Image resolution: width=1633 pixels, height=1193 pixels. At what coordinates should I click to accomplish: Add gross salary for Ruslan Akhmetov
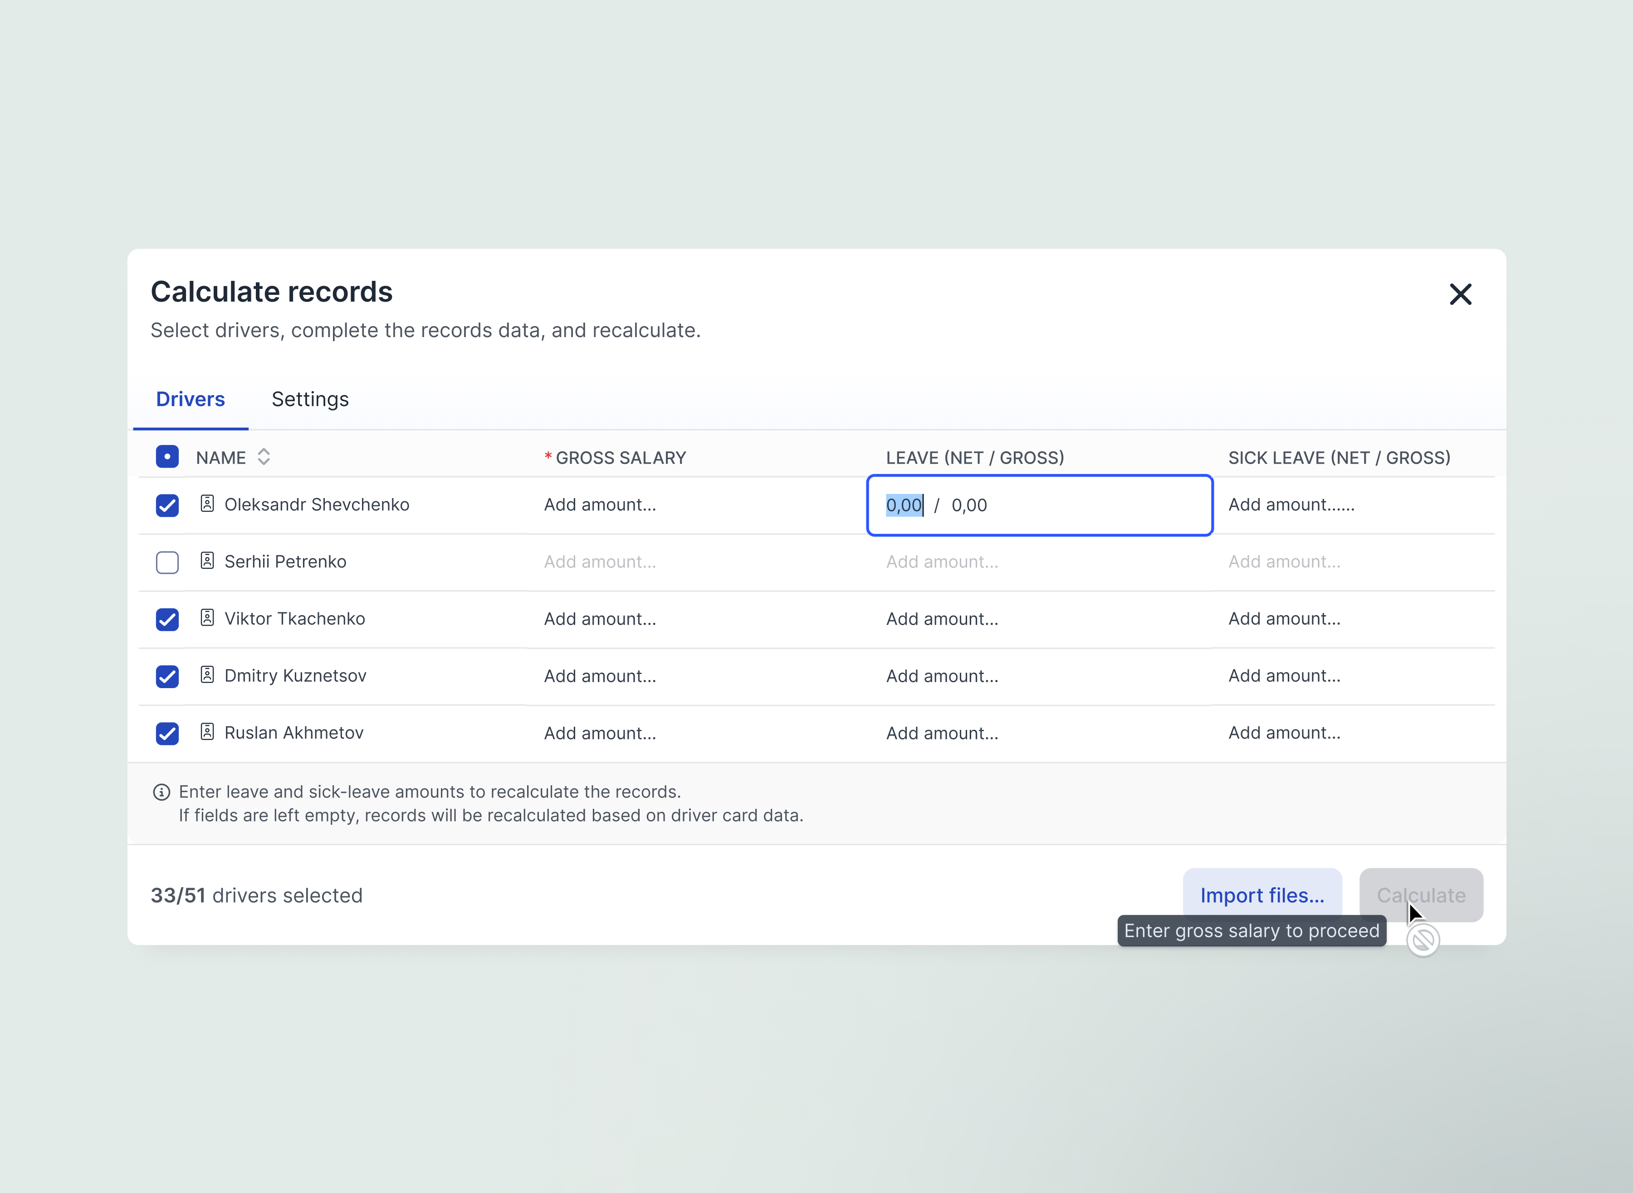click(x=600, y=733)
